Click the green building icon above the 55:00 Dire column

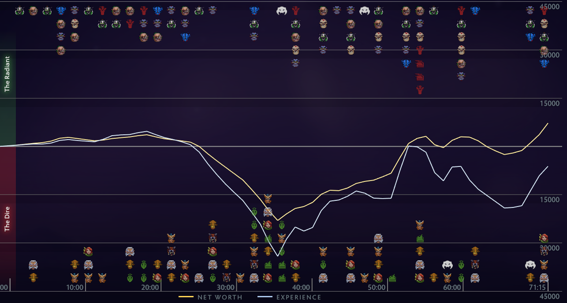[420, 238]
